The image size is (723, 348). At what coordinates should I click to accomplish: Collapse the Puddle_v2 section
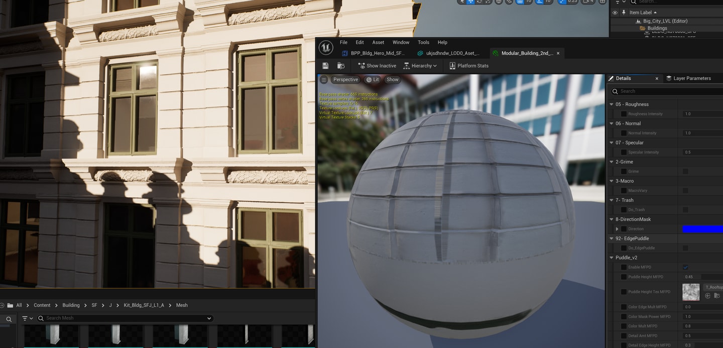click(x=612, y=258)
